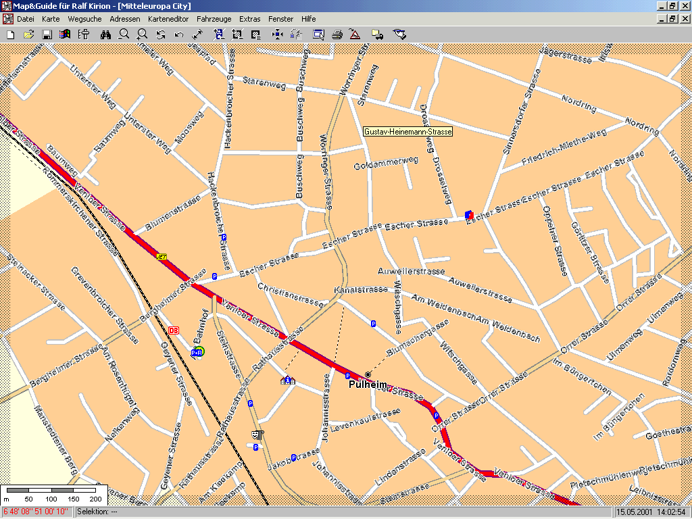Click the document icon left of Datei
692x519 pixels.
7,19
